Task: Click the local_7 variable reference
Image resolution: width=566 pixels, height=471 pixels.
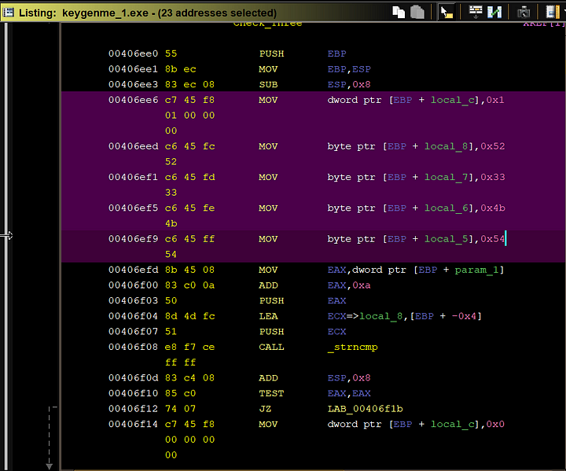Action: point(447,178)
